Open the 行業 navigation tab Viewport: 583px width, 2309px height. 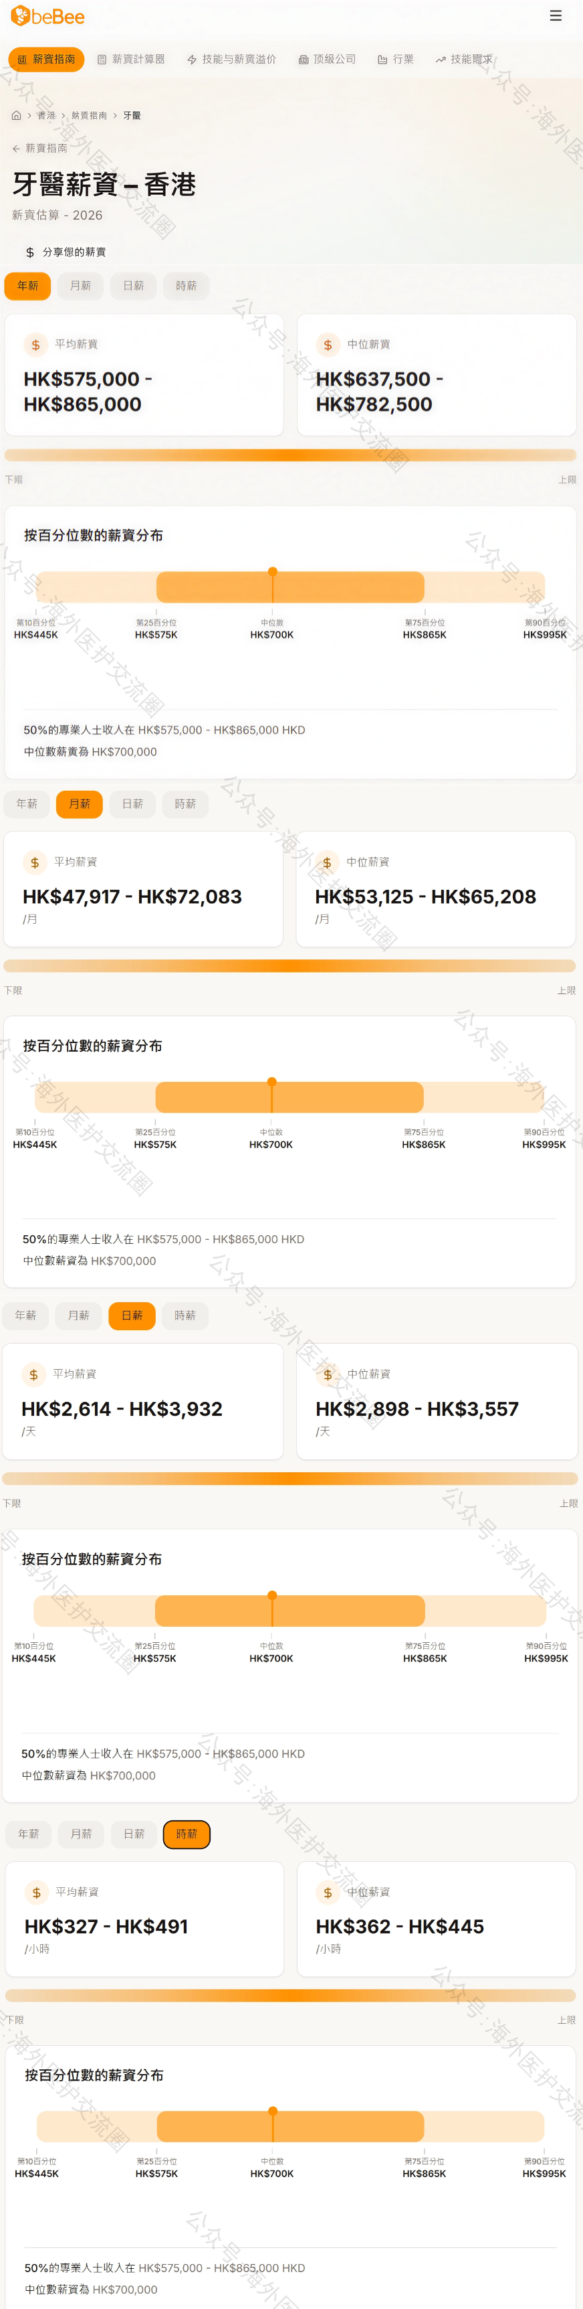pyautogui.click(x=395, y=59)
